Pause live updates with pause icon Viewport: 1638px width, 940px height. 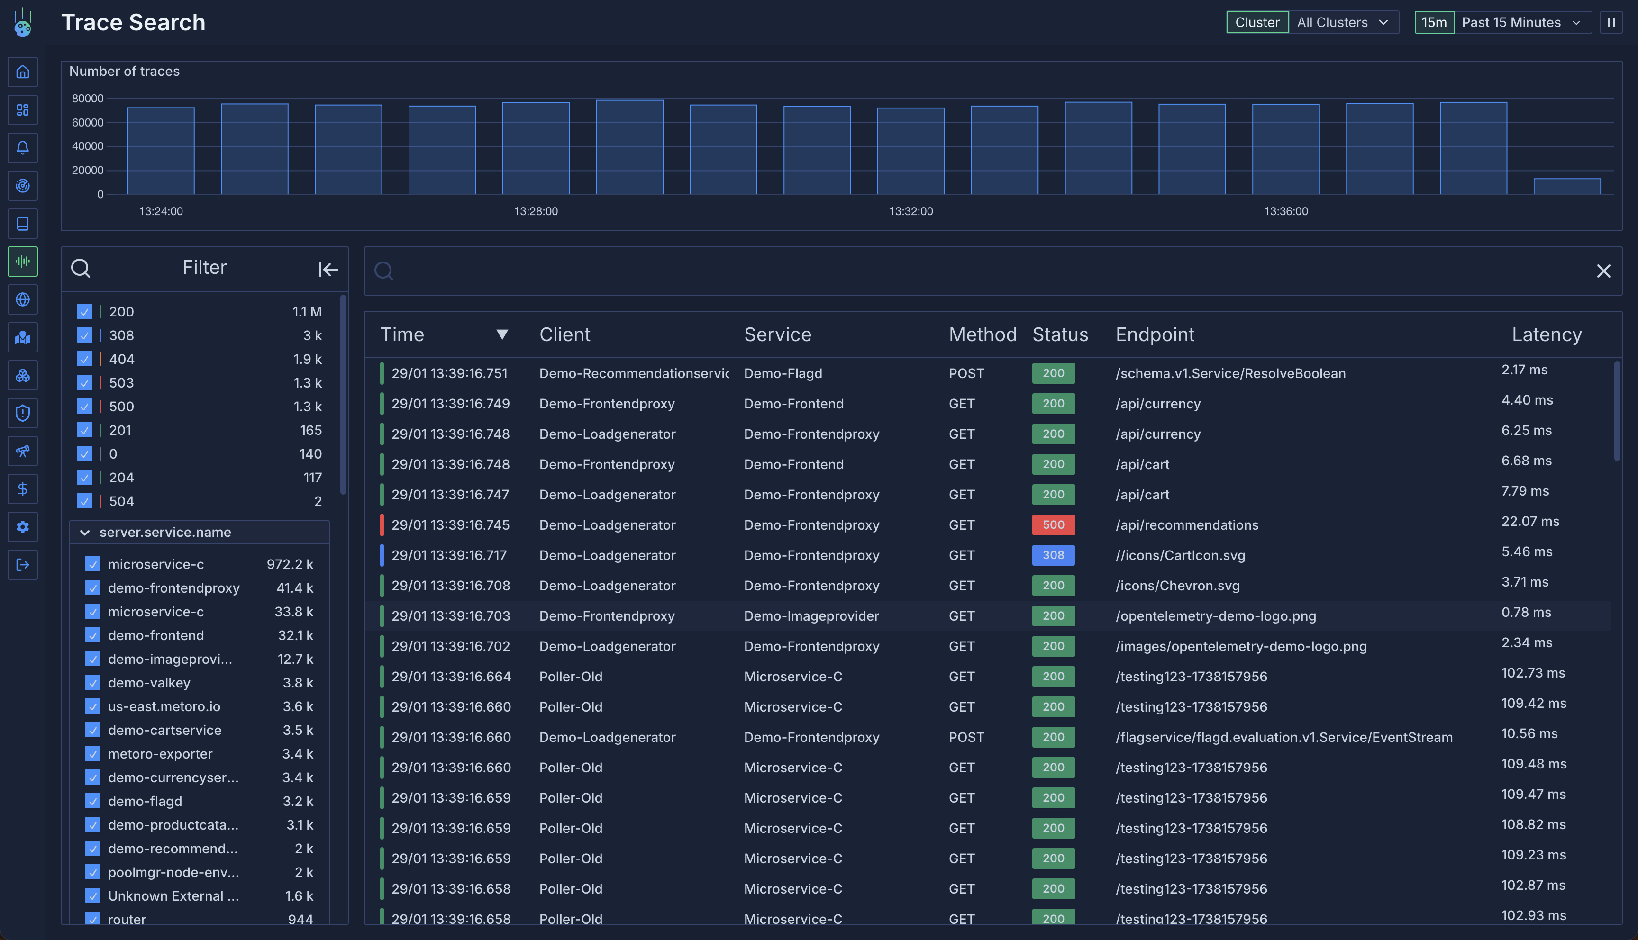1611,23
